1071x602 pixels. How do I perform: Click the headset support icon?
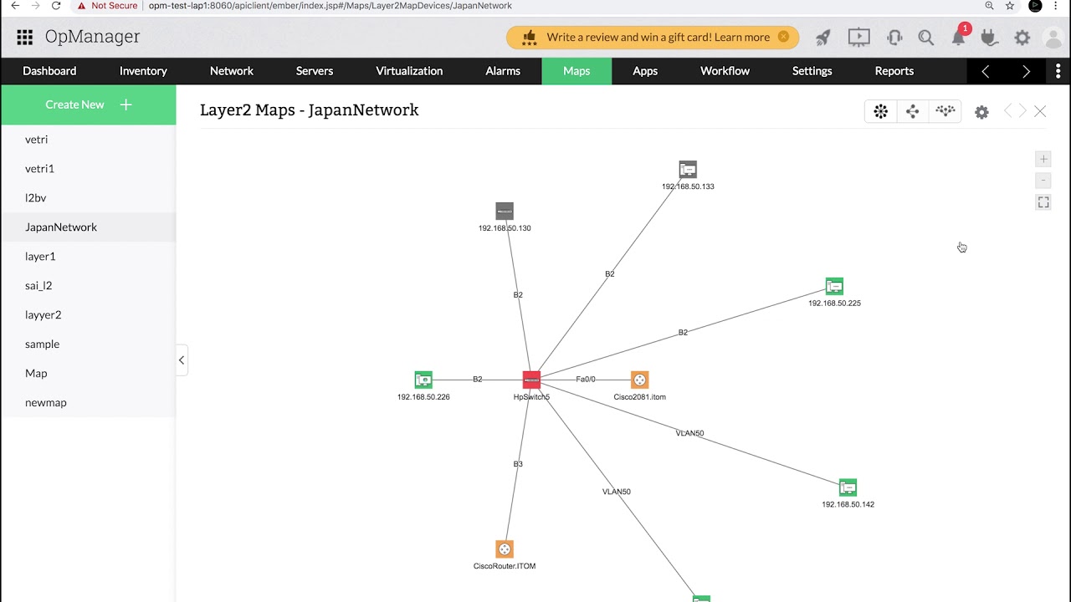pyautogui.click(x=894, y=37)
